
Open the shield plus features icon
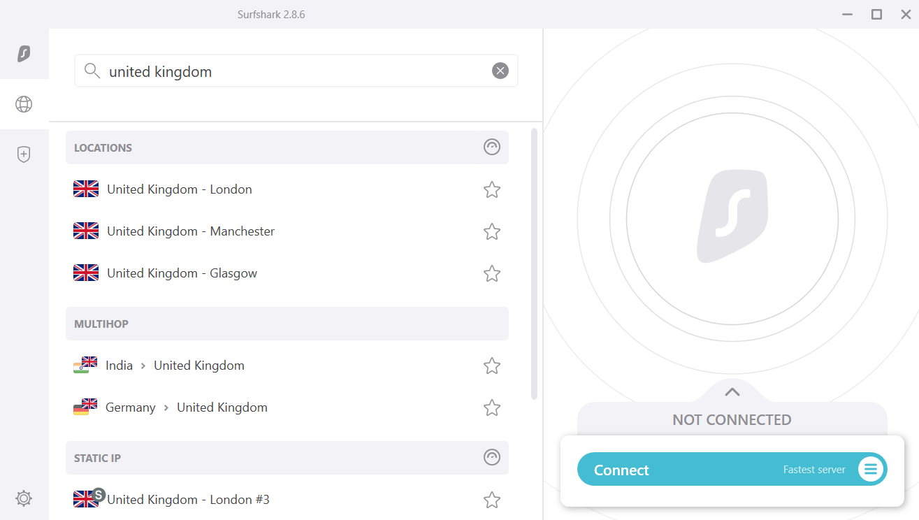[24, 154]
